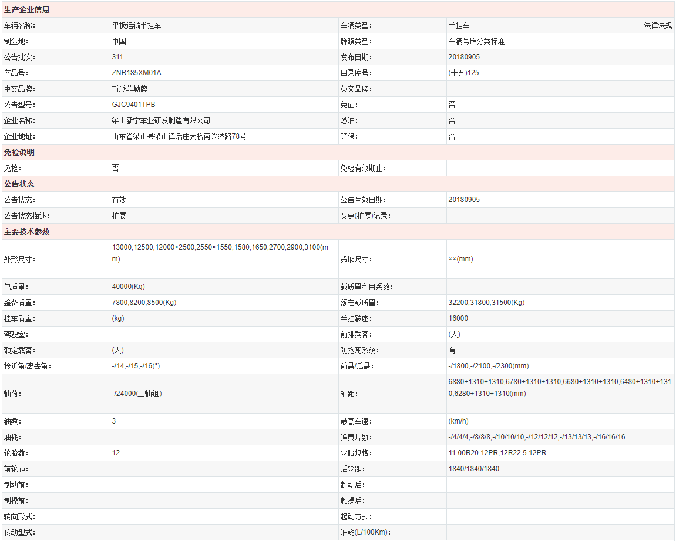The height and width of the screenshot is (541, 676).
Task: Select the total mass value 40000(Kg)
Action: pos(128,287)
